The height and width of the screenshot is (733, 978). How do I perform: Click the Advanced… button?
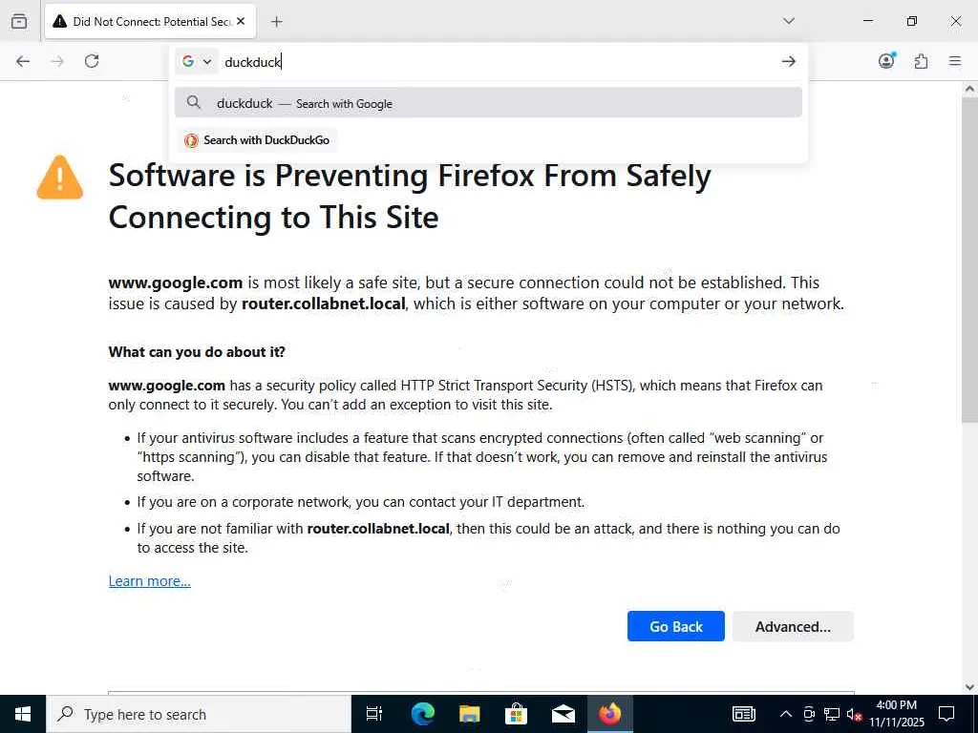[793, 626]
